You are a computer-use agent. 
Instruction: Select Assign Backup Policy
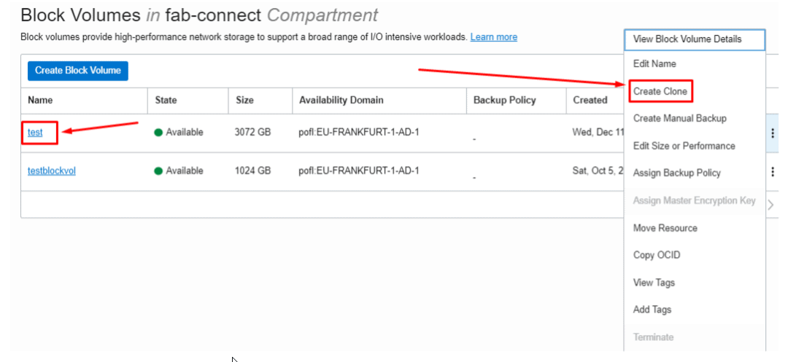click(x=676, y=173)
